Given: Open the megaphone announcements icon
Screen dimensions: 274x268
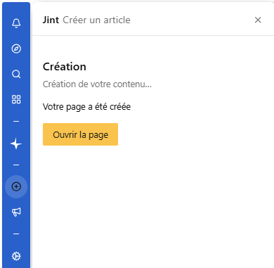Looking at the screenshot, I should 16,212.
